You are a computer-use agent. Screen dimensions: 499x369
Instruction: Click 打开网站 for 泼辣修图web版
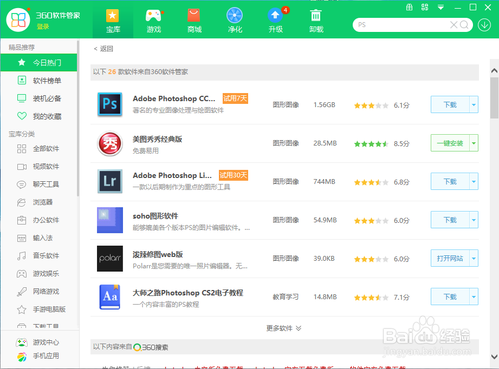[450, 259]
